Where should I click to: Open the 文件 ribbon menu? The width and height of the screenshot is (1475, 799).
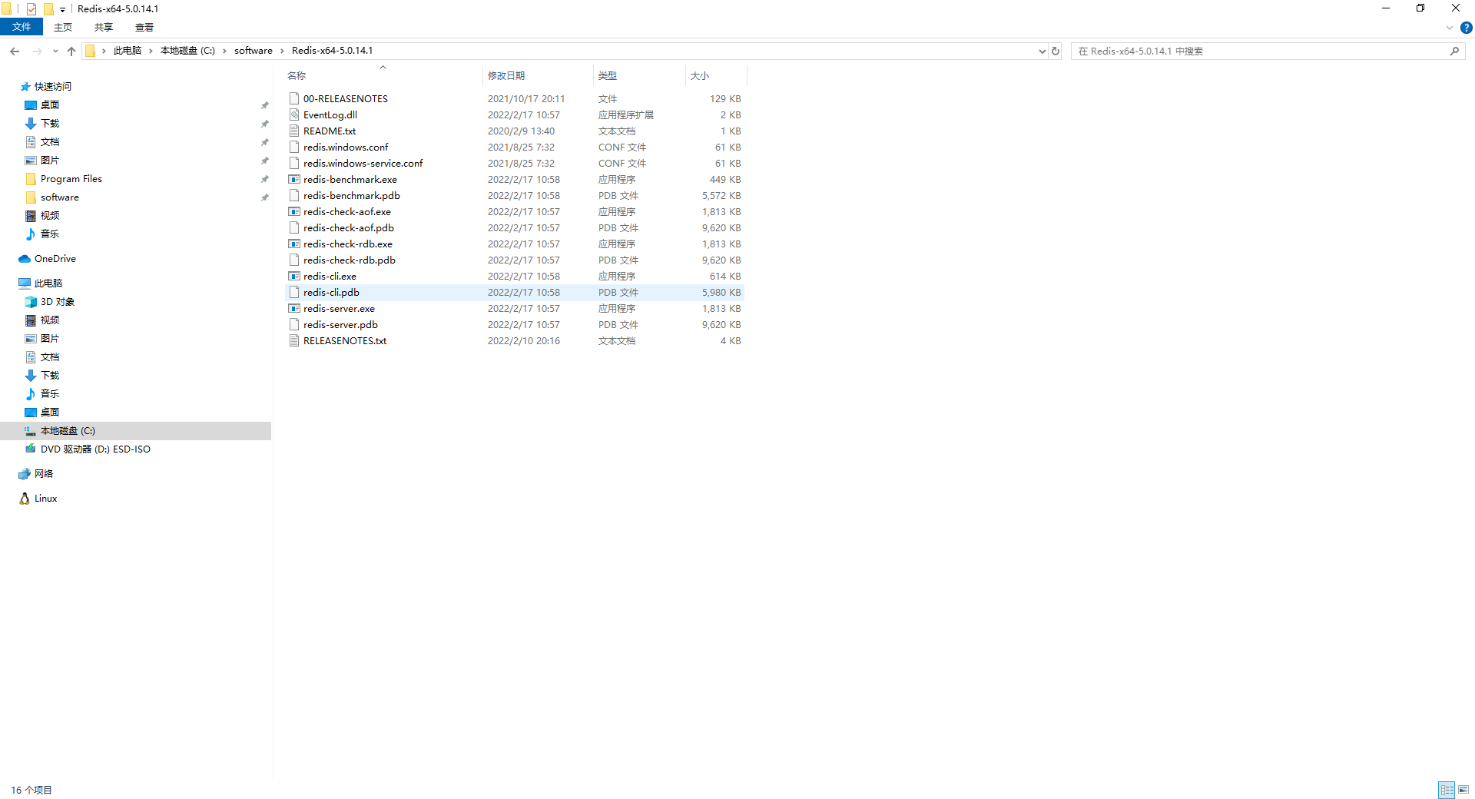[22, 28]
